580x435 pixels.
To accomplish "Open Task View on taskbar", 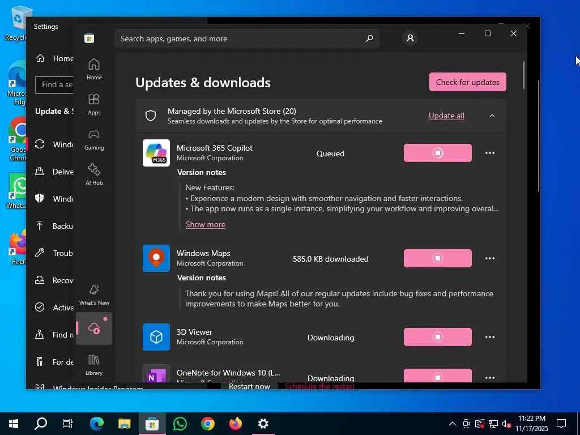I will [68, 424].
